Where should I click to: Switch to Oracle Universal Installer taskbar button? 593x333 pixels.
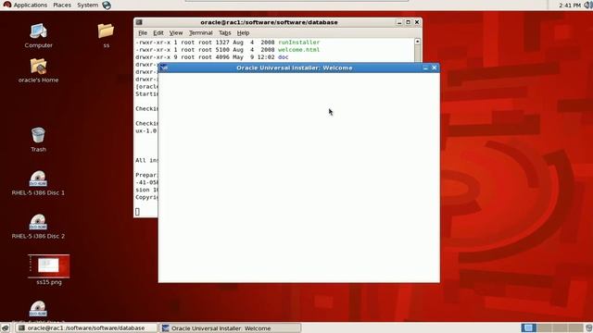tap(230, 328)
